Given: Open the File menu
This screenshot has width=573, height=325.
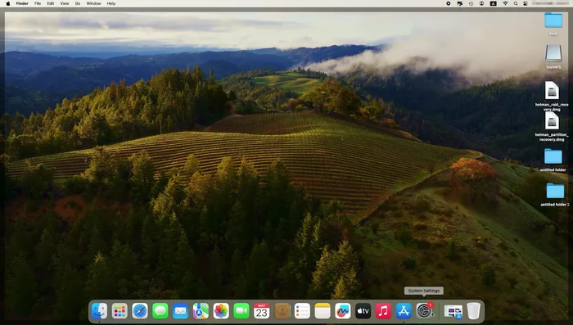Looking at the screenshot, I should pyautogui.click(x=38, y=3).
